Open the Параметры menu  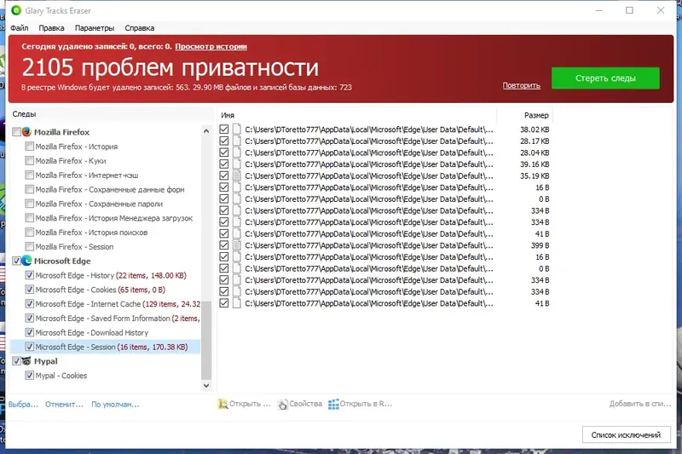point(95,28)
